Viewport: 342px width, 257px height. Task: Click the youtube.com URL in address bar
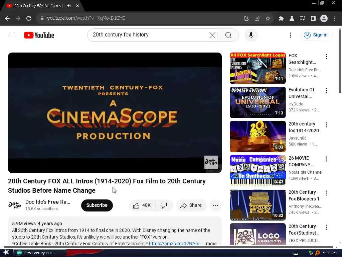click(86, 18)
